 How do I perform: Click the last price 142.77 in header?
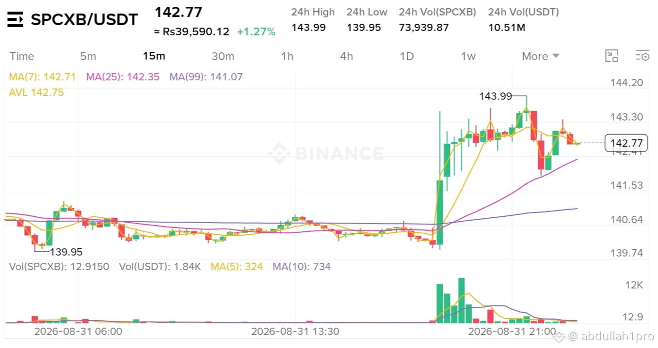click(x=178, y=12)
